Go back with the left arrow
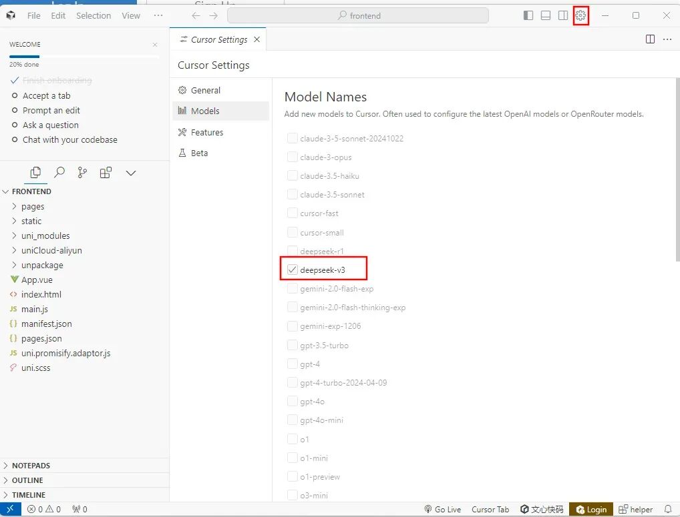Viewport: 680px width, 517px height. [x=196, y=15]
